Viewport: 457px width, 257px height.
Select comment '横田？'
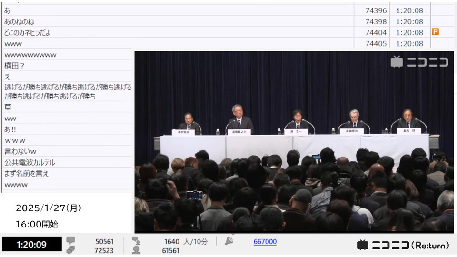[14, 66]
